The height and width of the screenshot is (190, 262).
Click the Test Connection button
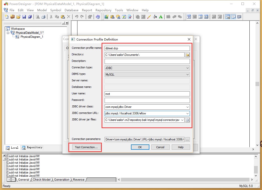click(x=86, y=147)
